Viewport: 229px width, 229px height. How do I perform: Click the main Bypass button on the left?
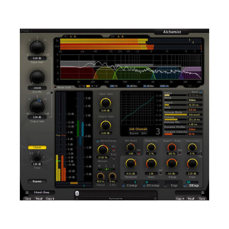click(x=37, y=181)
